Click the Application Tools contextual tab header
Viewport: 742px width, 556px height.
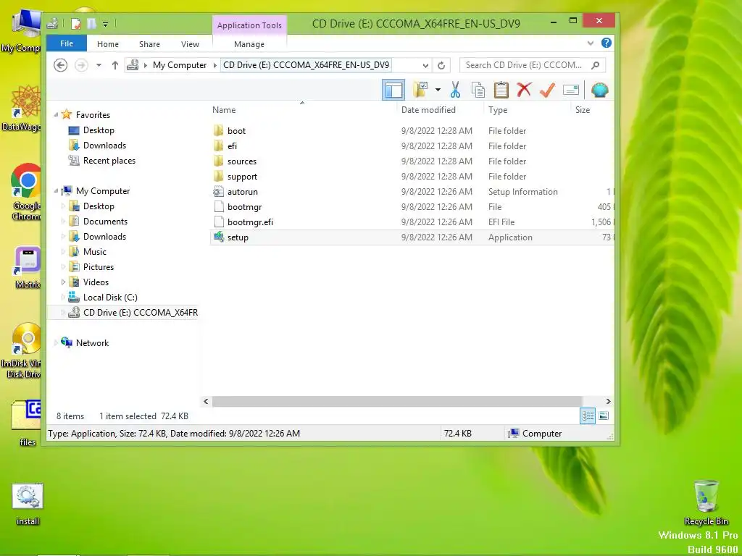pos(249,25)
